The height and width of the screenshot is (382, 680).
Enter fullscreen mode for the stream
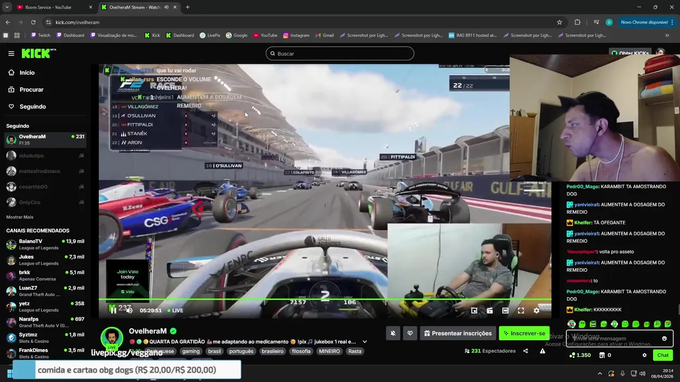tap(521, 310)
